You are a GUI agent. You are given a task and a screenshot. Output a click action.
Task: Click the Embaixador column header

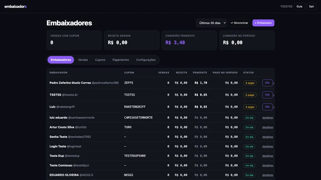point(58,73)
